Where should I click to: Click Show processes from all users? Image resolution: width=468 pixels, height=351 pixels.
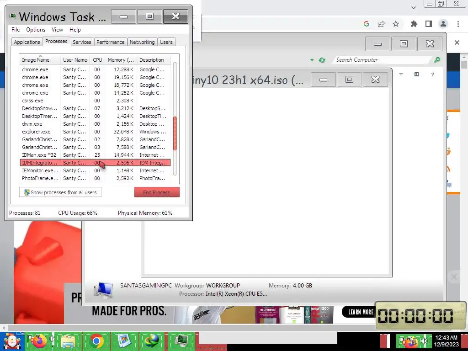tap(60, 192)
